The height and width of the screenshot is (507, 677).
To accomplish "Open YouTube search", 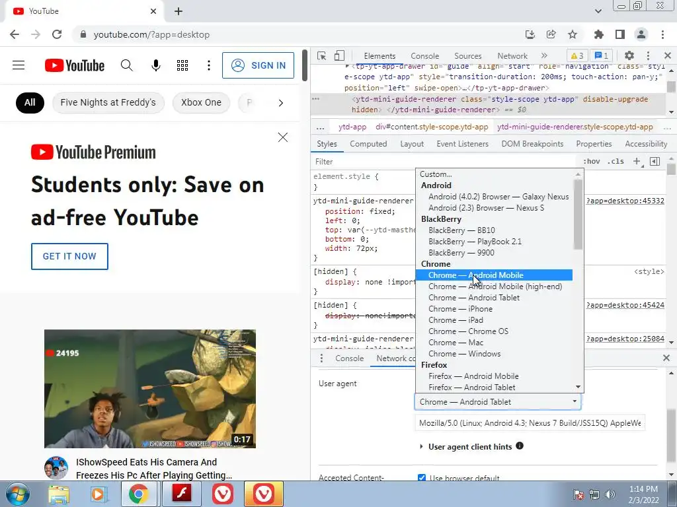I will (x=126, y=65).
